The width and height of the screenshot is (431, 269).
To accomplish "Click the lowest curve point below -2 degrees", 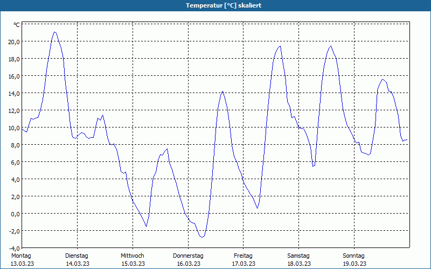I will coord(201,237).
